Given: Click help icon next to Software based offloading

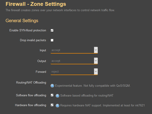Looking at the screenshot, I should click(57, 96).
